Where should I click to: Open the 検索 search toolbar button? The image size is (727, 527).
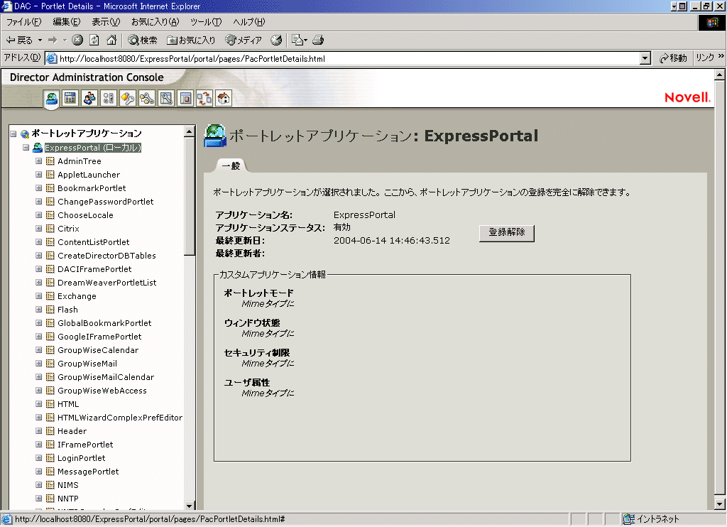143,40
